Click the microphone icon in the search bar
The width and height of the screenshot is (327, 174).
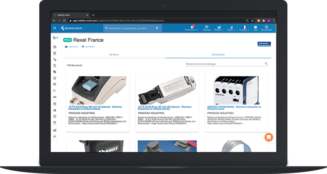click(x=157, y=28)
